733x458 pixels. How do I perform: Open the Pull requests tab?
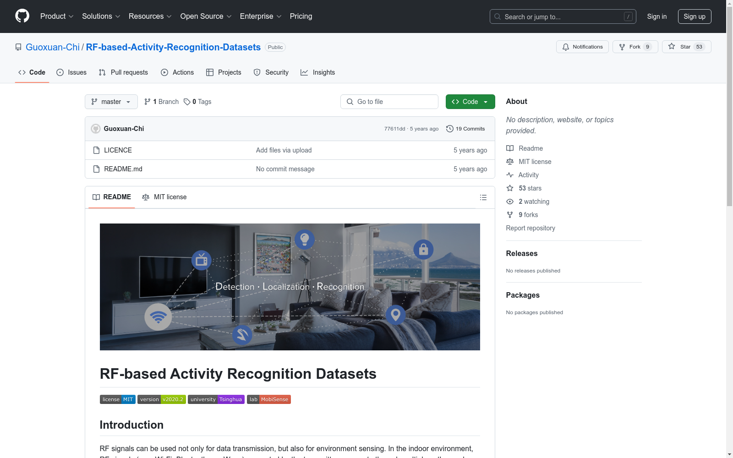(x=123, y=72)
